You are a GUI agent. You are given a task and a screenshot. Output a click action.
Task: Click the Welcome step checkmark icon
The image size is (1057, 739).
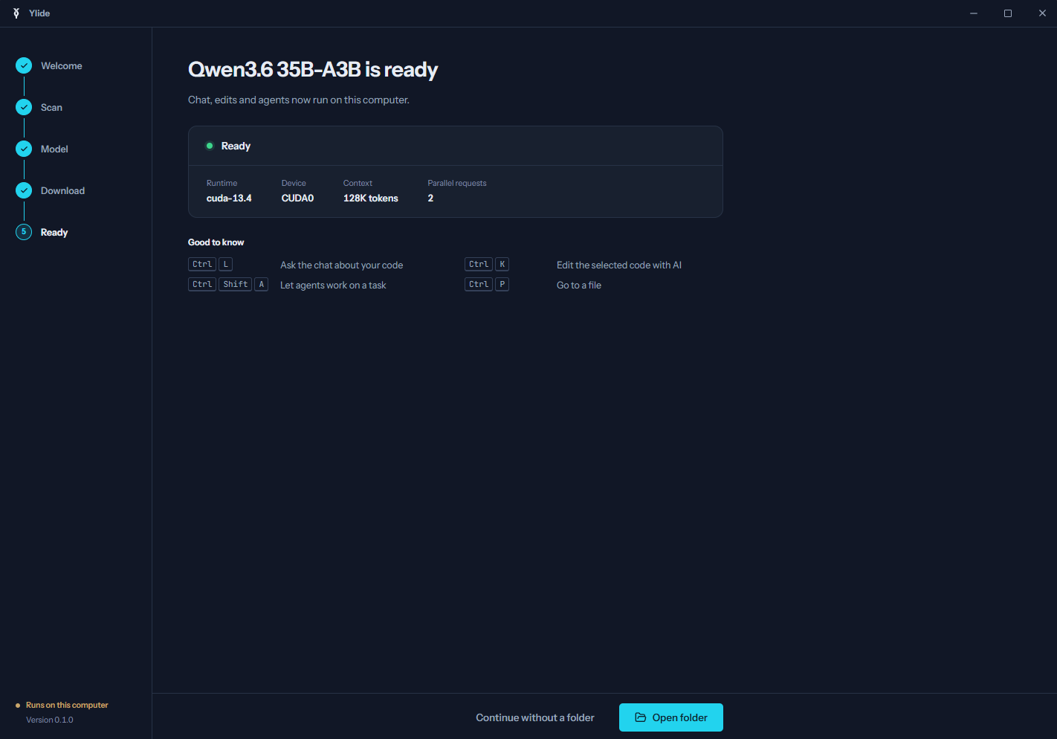click(x=24, y=65)
